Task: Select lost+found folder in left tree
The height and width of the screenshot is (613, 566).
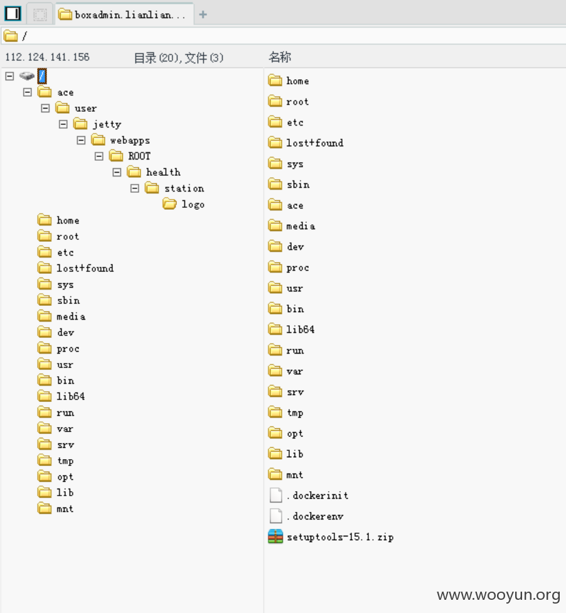Action: coord(76,268)
